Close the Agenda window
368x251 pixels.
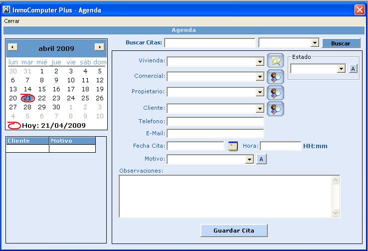pos(360,10)
